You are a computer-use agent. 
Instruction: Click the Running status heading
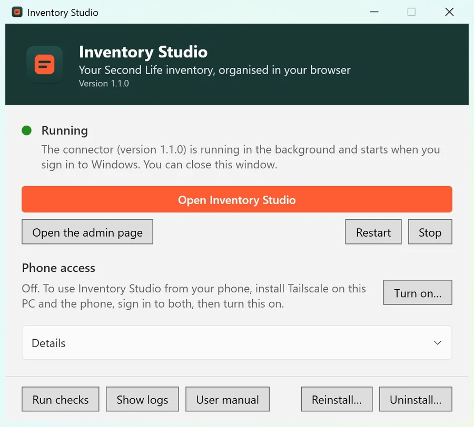(x=65, y=130)
